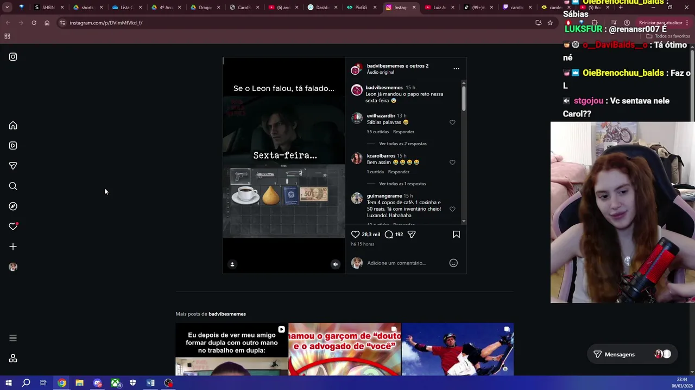Like the post with the heart icon

pos(355,235)
